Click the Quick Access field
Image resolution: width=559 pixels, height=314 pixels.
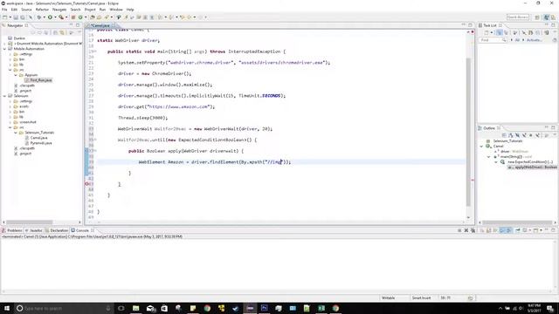pyautogui.click(x=518, y=17)
